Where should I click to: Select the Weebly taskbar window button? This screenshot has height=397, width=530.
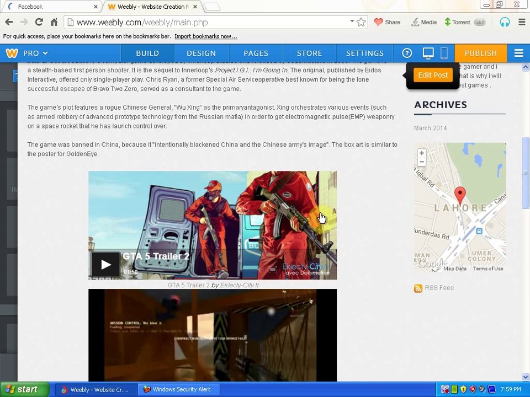(95, 390)
